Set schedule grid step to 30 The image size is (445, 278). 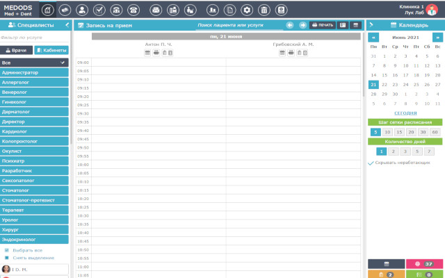(423, 132)
